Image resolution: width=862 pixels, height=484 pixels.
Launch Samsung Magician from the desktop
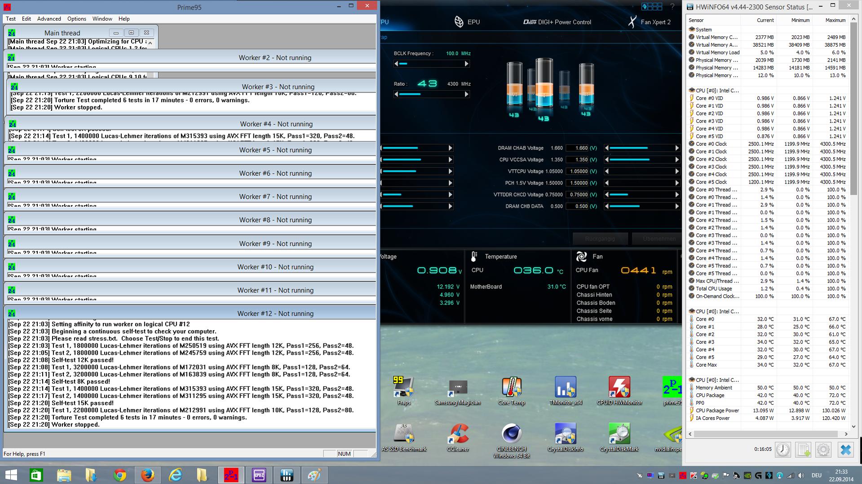(x=458, y=390)
